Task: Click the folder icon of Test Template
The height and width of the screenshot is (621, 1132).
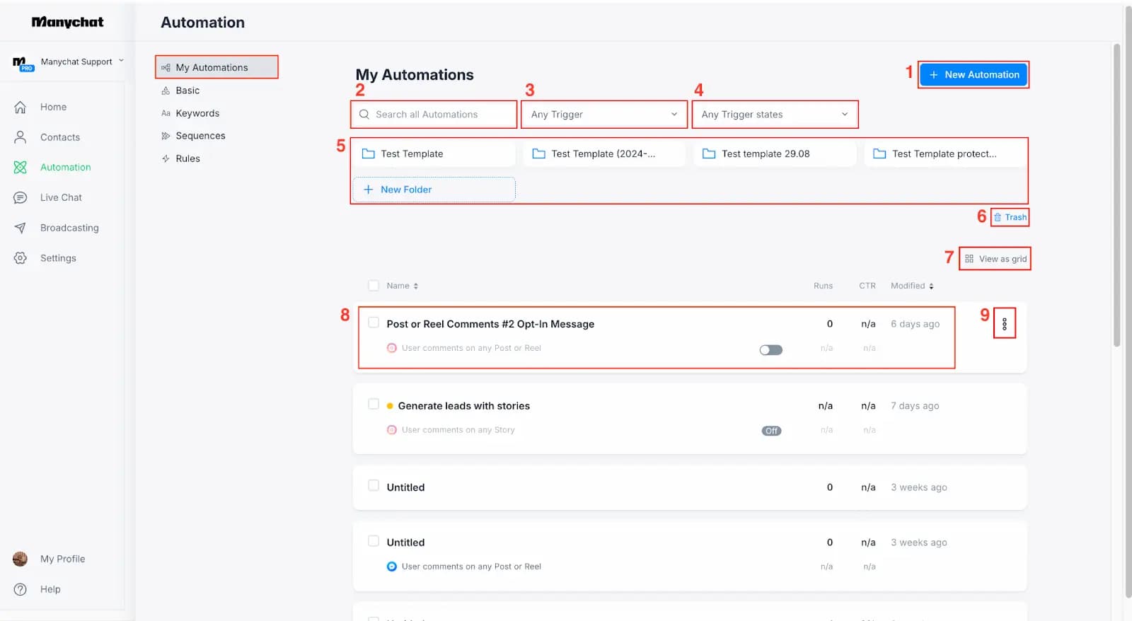Action: click(x=369, y=153)
